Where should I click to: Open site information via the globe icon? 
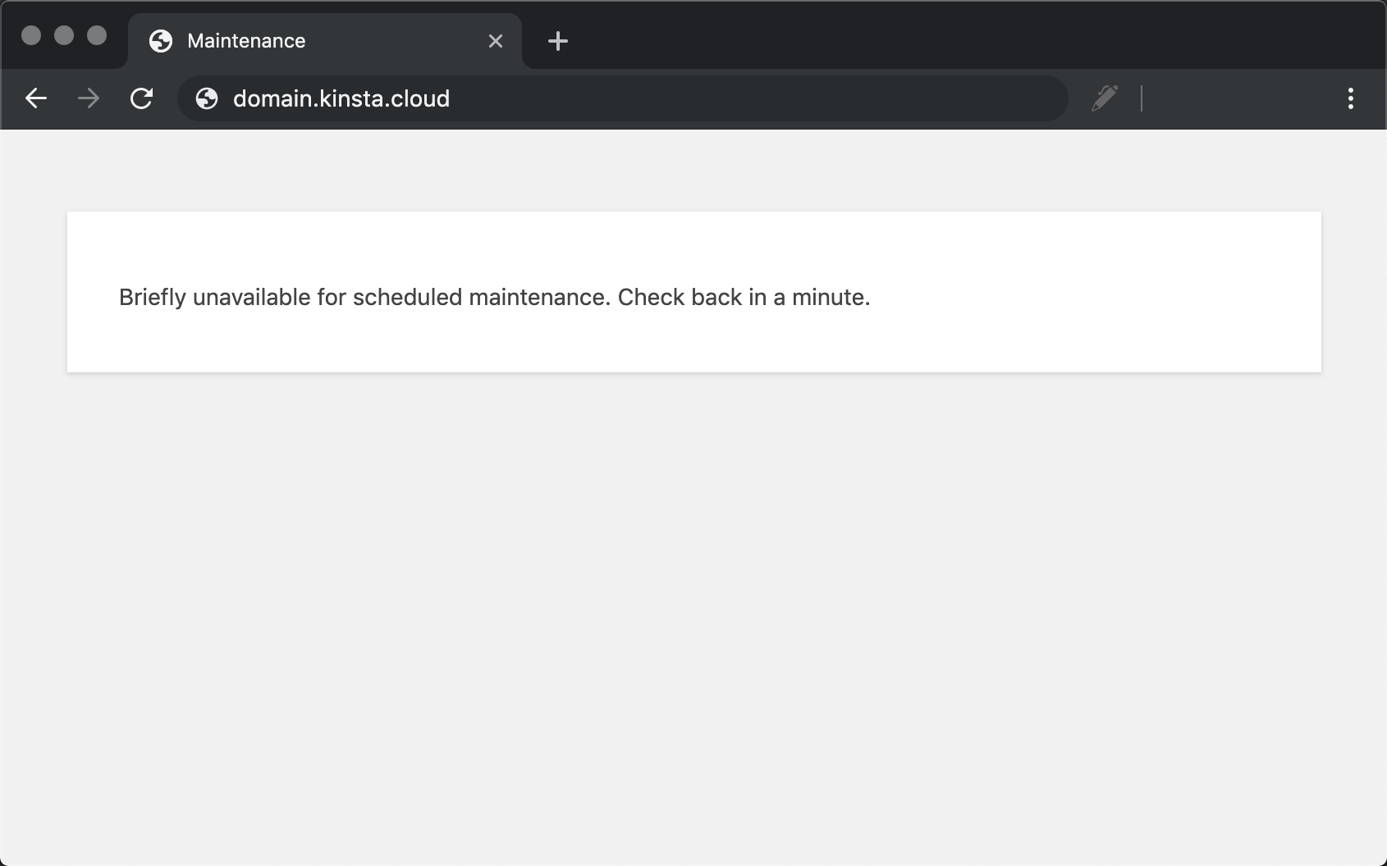click(x=205, y=98)
